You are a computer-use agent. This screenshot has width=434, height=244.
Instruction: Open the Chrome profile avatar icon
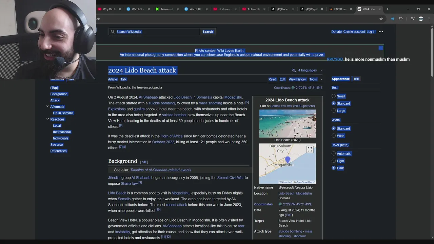(421, 19)
